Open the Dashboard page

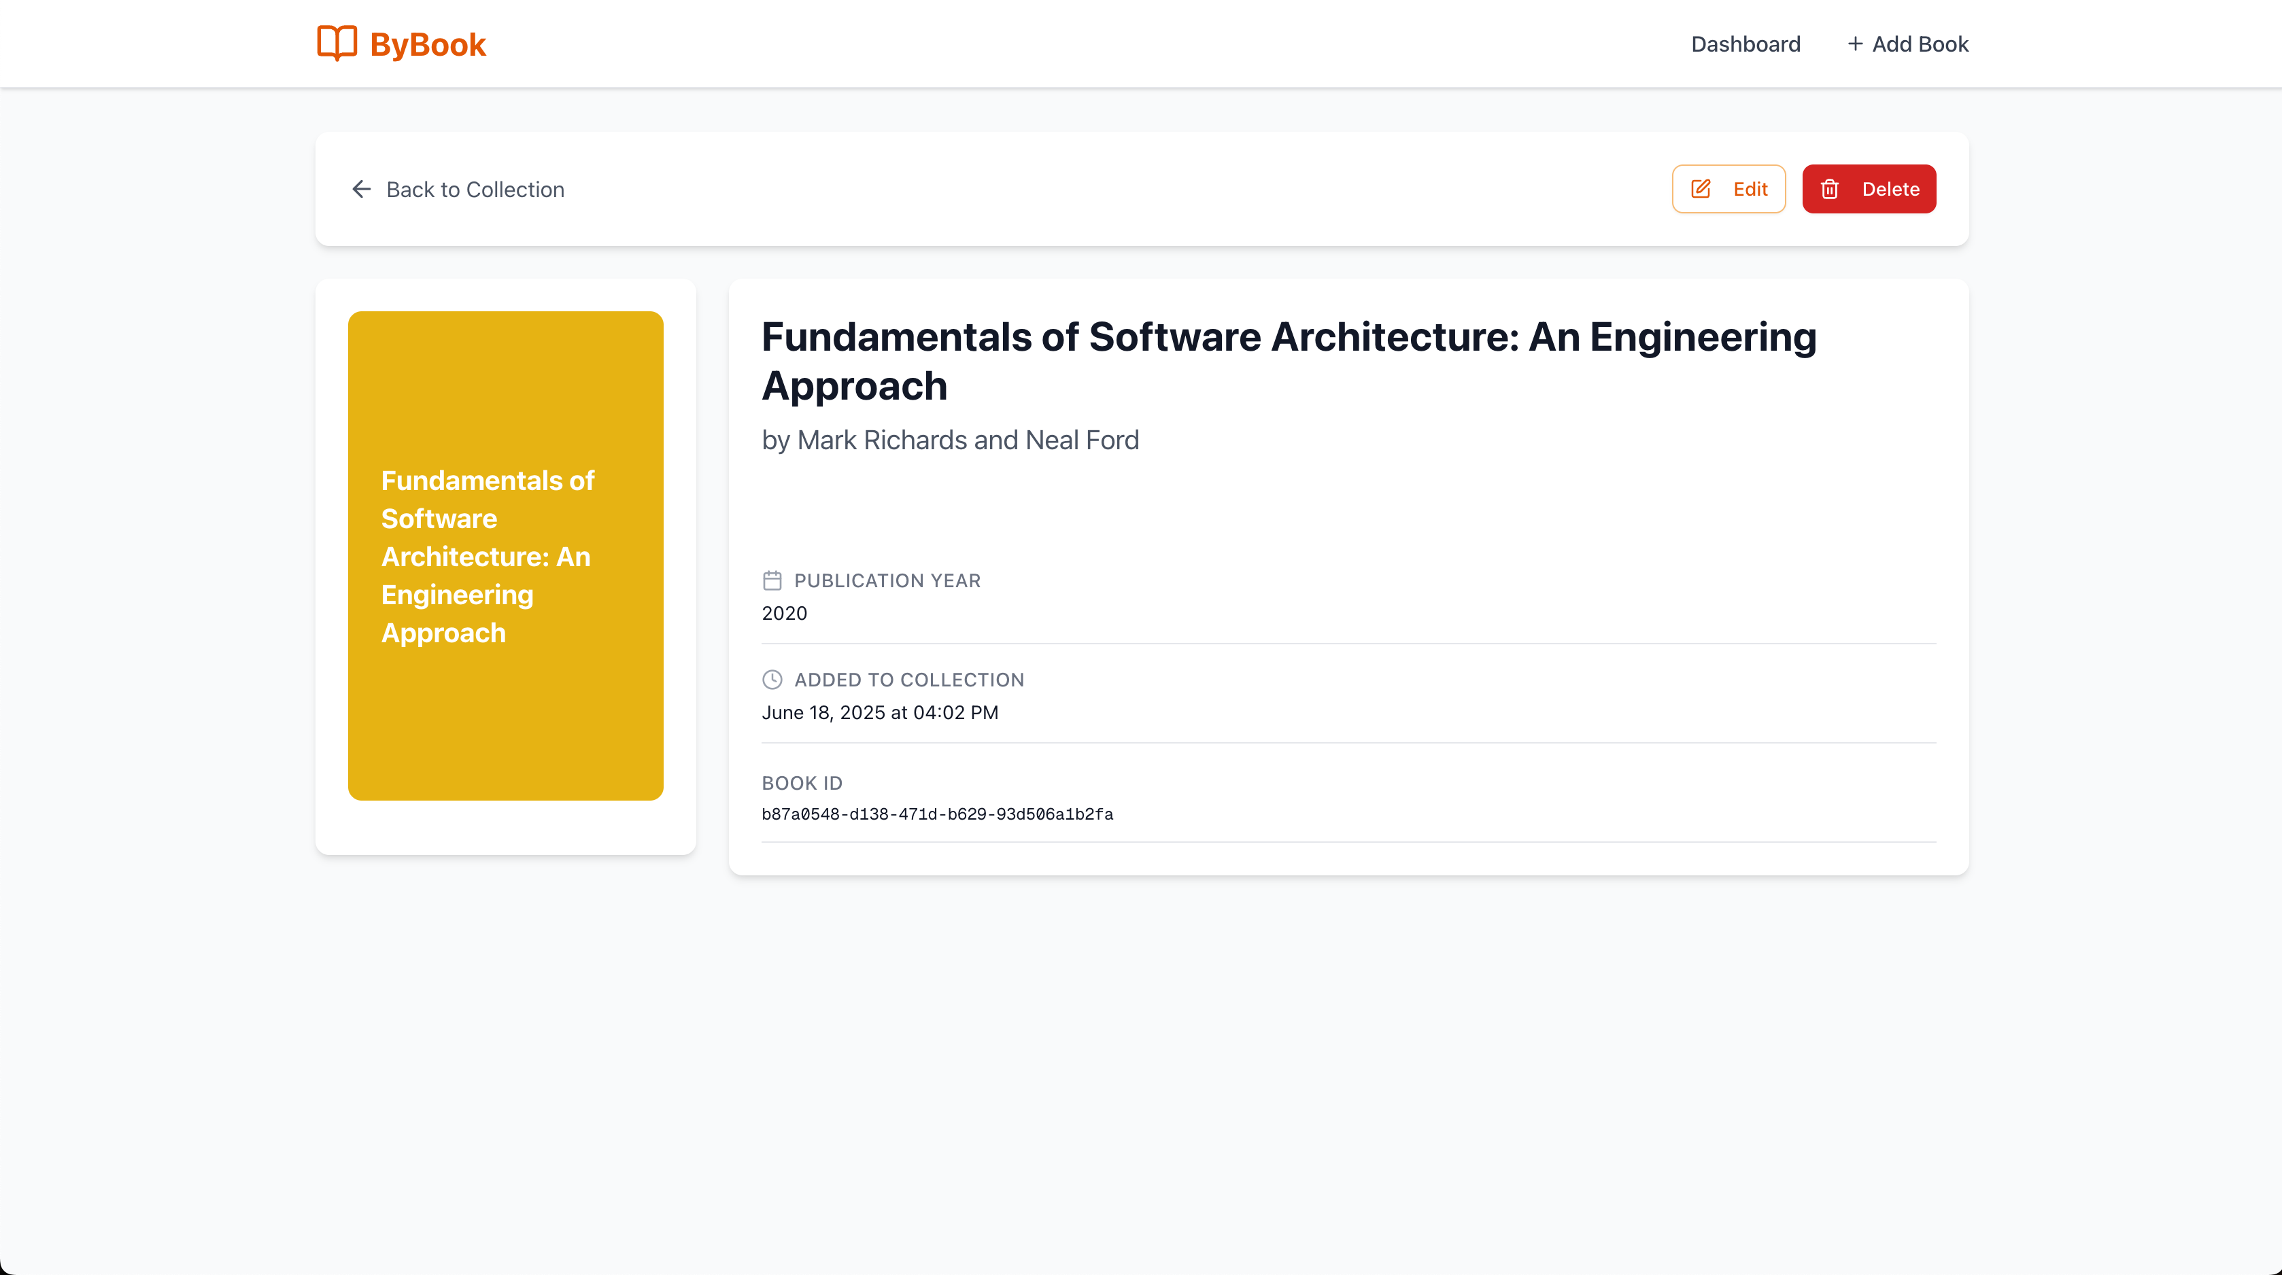coord(1745,44)
